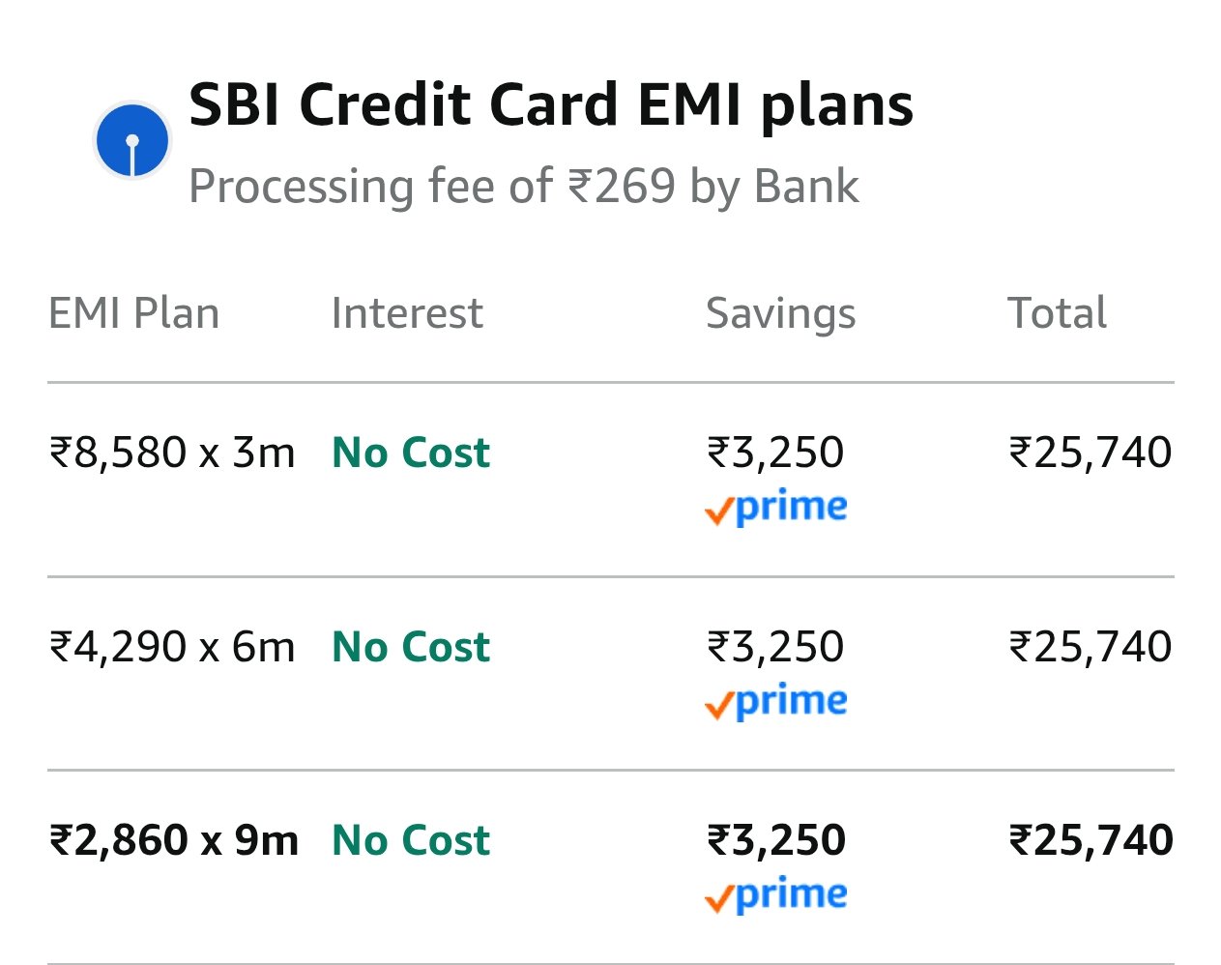Click ₹3,250 savings in 9-month row

point(776,840)
